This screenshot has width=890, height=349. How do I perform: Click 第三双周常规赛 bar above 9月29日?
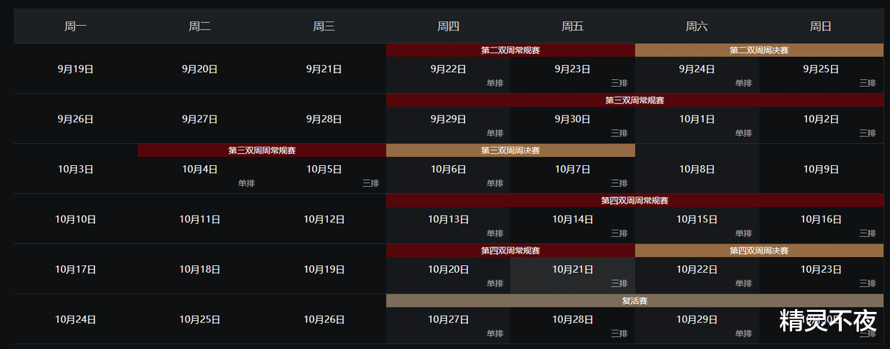pyautogui.click(x=634, y=100)
